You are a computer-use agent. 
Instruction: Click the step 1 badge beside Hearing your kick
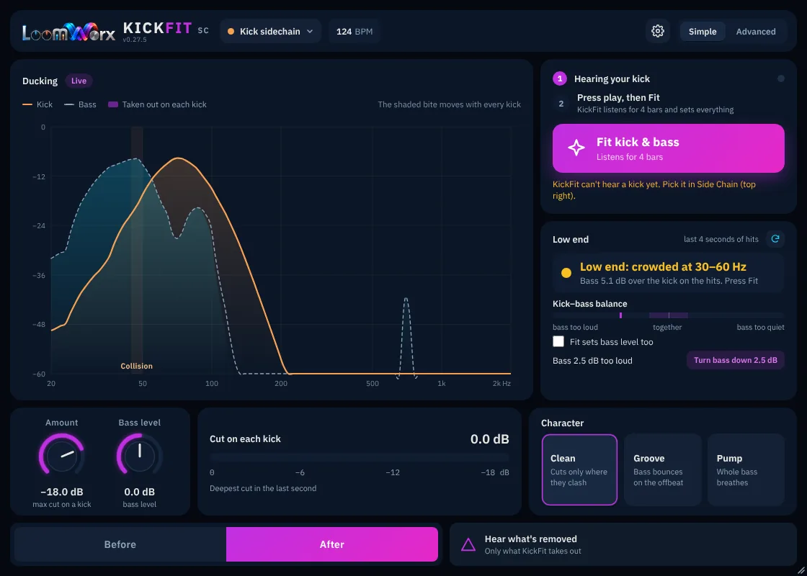pos(559,78)
